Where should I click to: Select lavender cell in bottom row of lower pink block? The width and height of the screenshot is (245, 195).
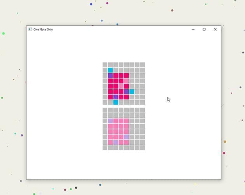(x=115, y=142)
